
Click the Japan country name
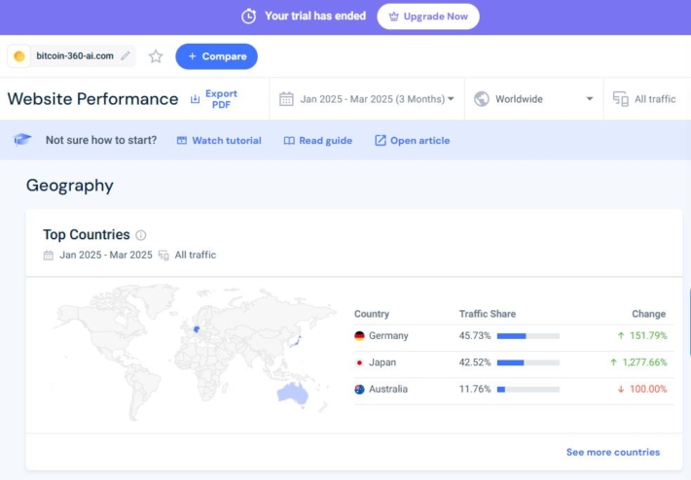tap(382, 362)
